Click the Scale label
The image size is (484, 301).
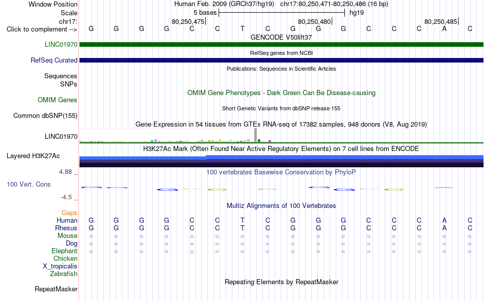coord(69,13)
